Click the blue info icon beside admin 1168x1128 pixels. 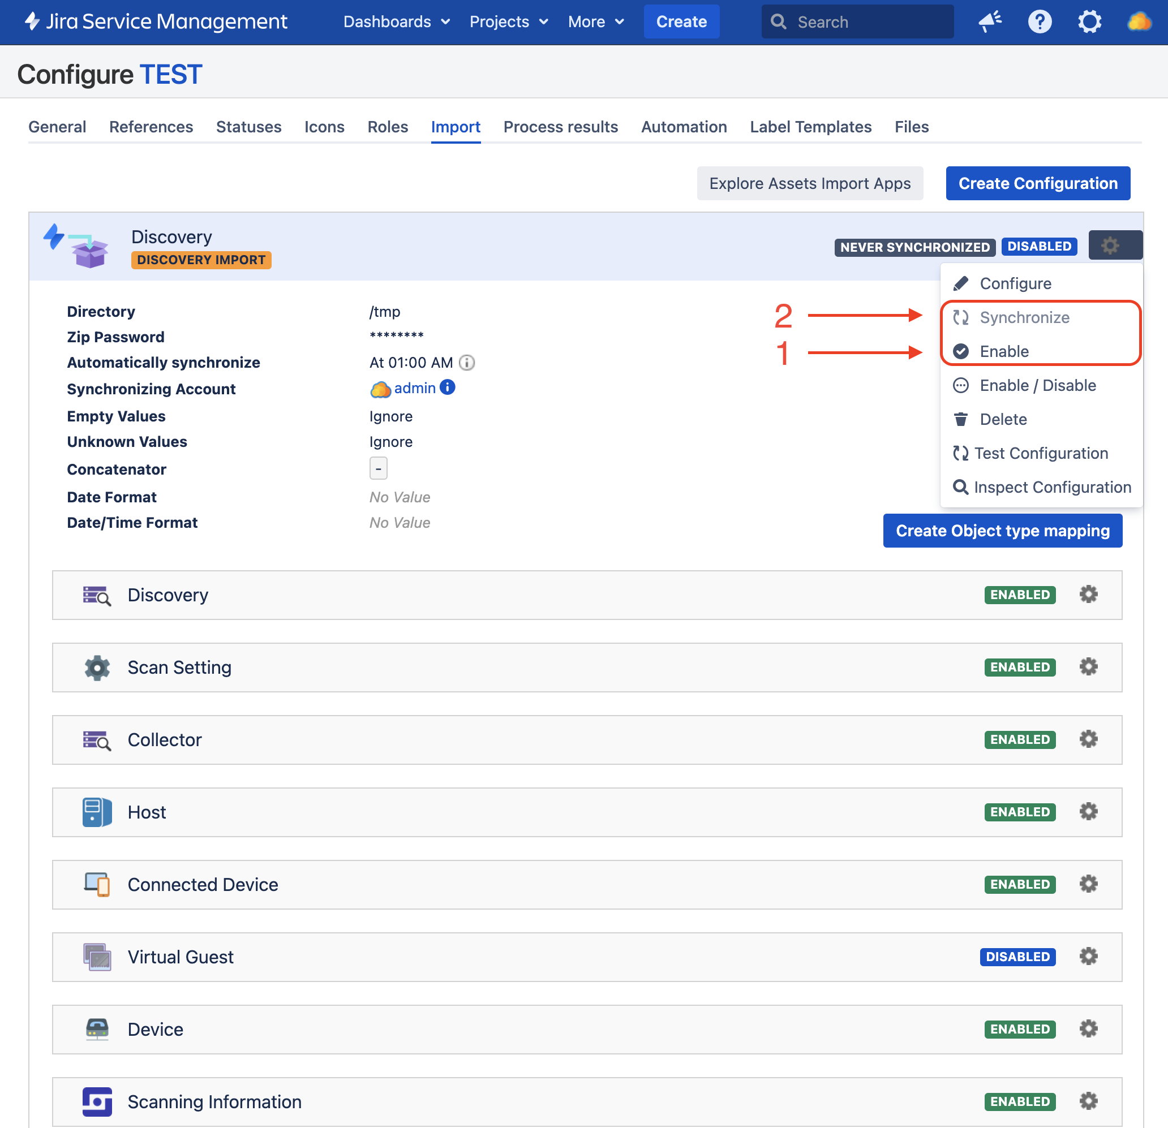coord(448,388)
